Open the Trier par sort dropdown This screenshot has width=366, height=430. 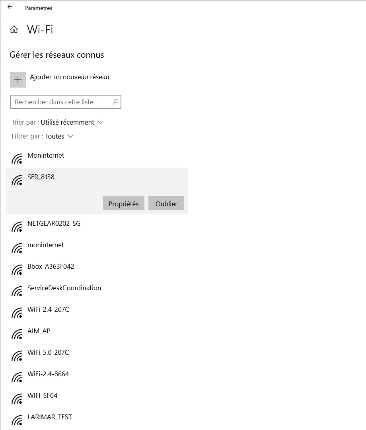click(x=57, y=122)
